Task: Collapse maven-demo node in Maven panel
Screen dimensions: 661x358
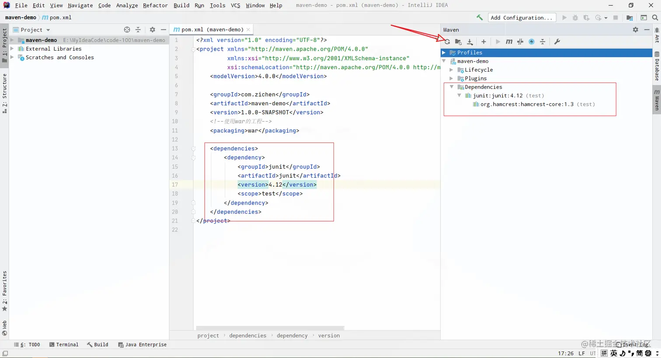Action: [x=444, y=61]
